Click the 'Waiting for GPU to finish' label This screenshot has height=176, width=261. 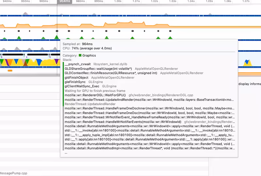(x=95, y=91)
